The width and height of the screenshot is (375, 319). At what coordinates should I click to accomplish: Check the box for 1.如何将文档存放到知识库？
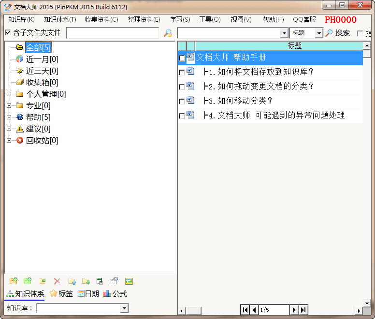182,72
